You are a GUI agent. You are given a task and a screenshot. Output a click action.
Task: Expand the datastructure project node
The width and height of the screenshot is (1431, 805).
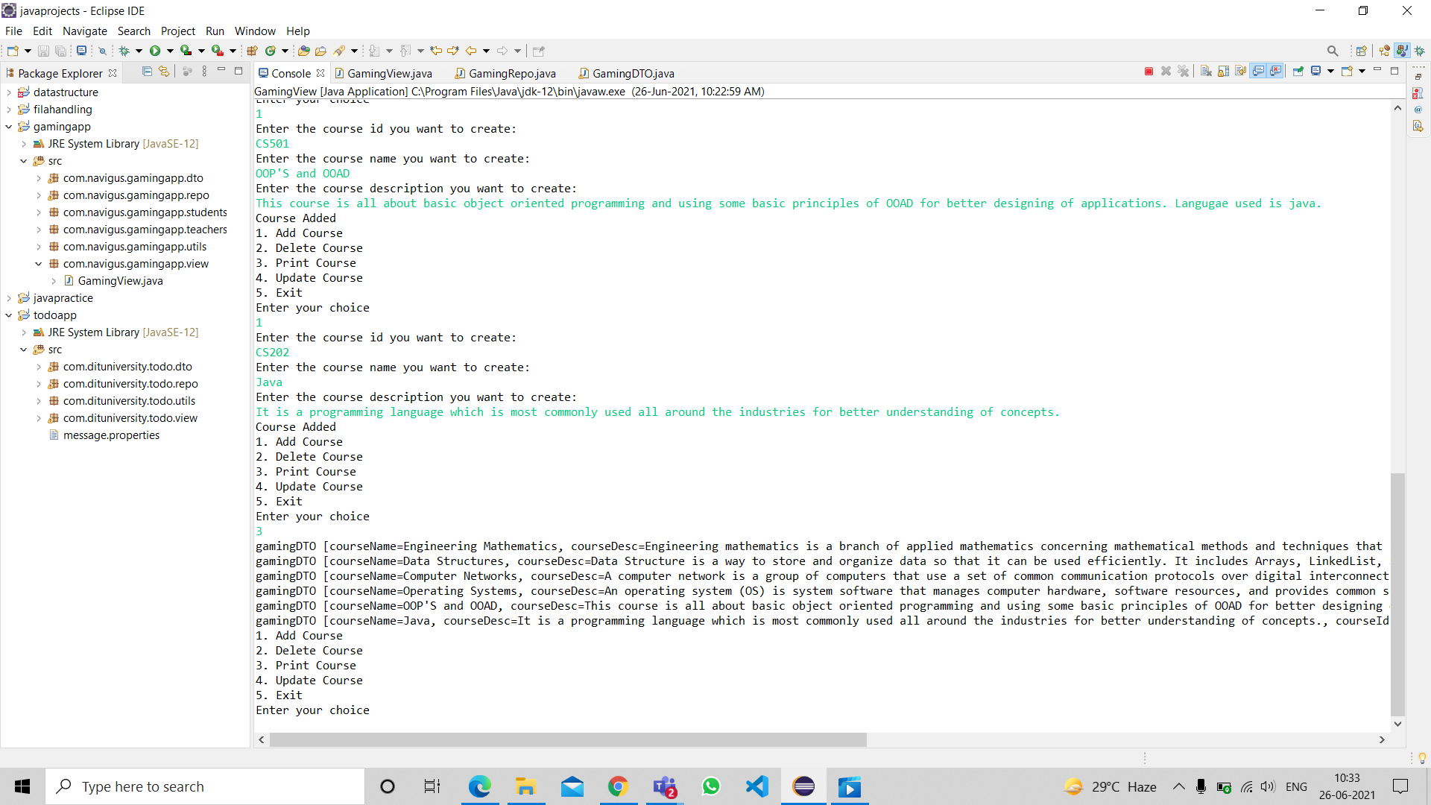(9, 92)
